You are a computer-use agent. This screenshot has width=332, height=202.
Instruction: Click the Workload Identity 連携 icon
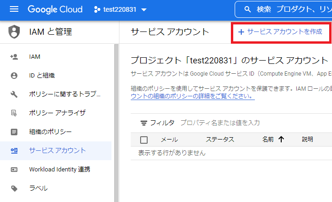(x=14, y=170)
